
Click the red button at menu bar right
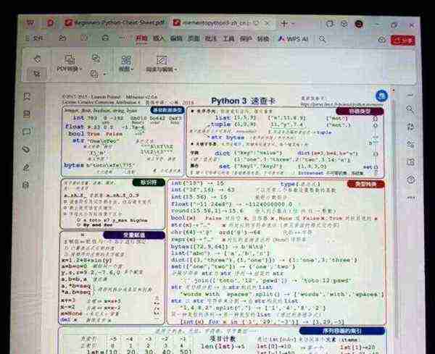(x=403, y=41)
